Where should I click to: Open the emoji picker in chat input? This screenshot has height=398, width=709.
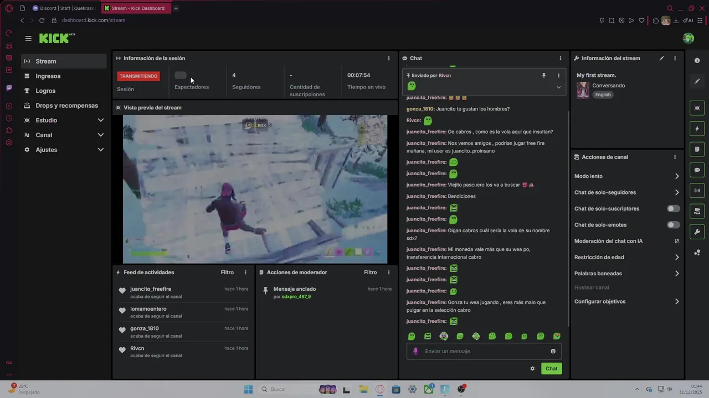(553, 351)
